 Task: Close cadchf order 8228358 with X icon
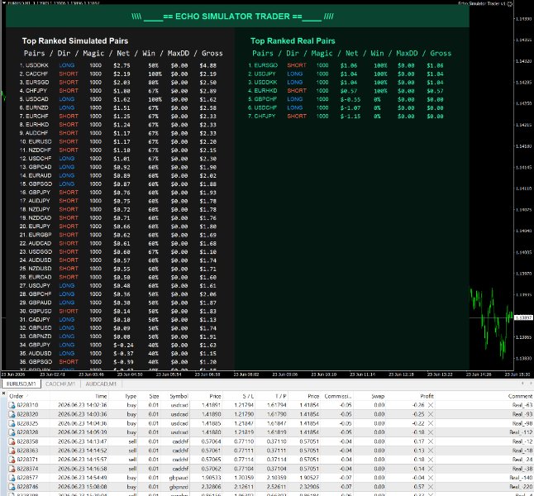pyautogui.click(x=431, y=441)
